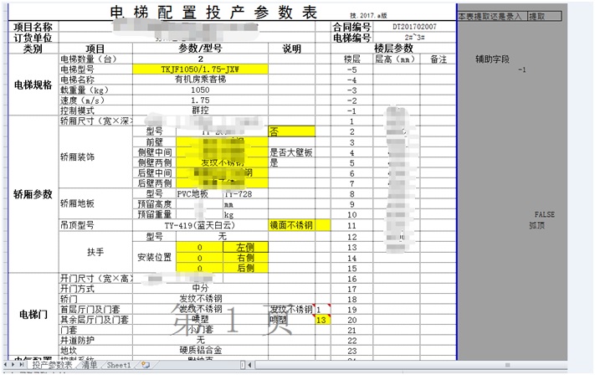595x375 pixels.
Task: Select the 群控 control mode cell
Action: tap(199, 110)
